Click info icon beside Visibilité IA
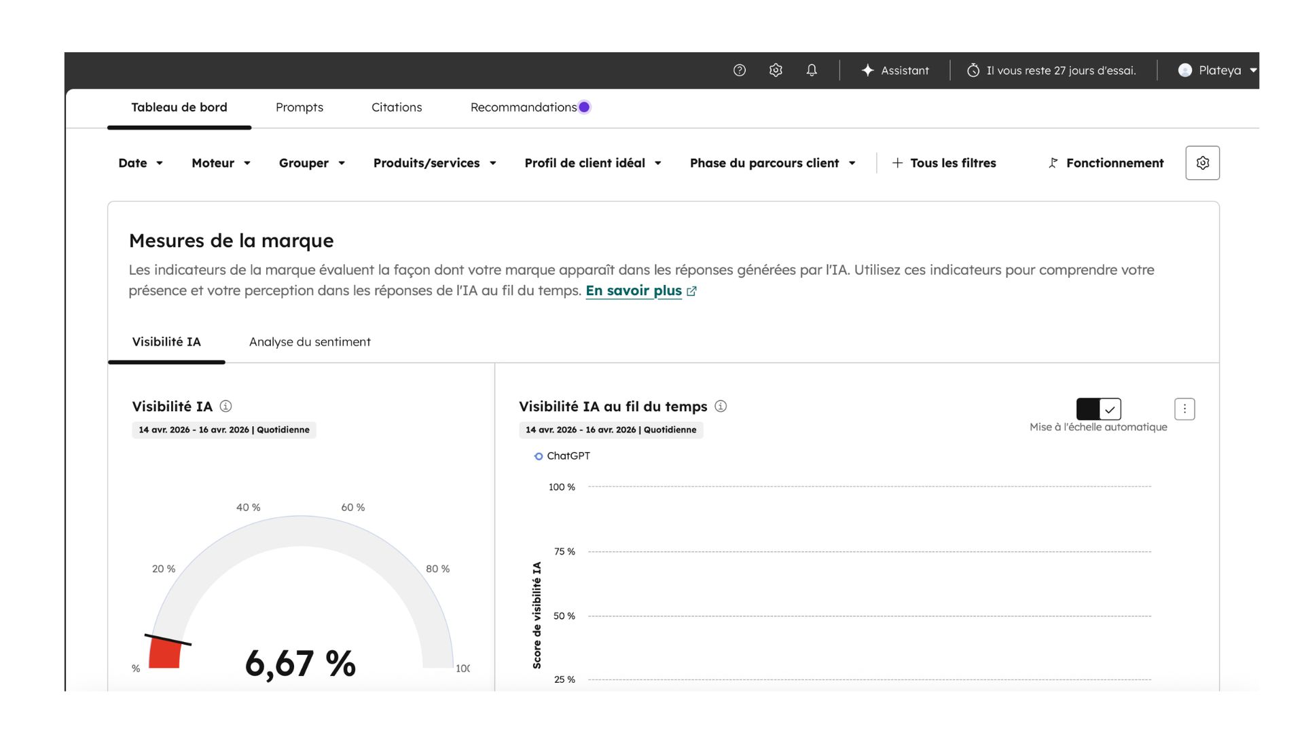 click(x=225, y=406)
